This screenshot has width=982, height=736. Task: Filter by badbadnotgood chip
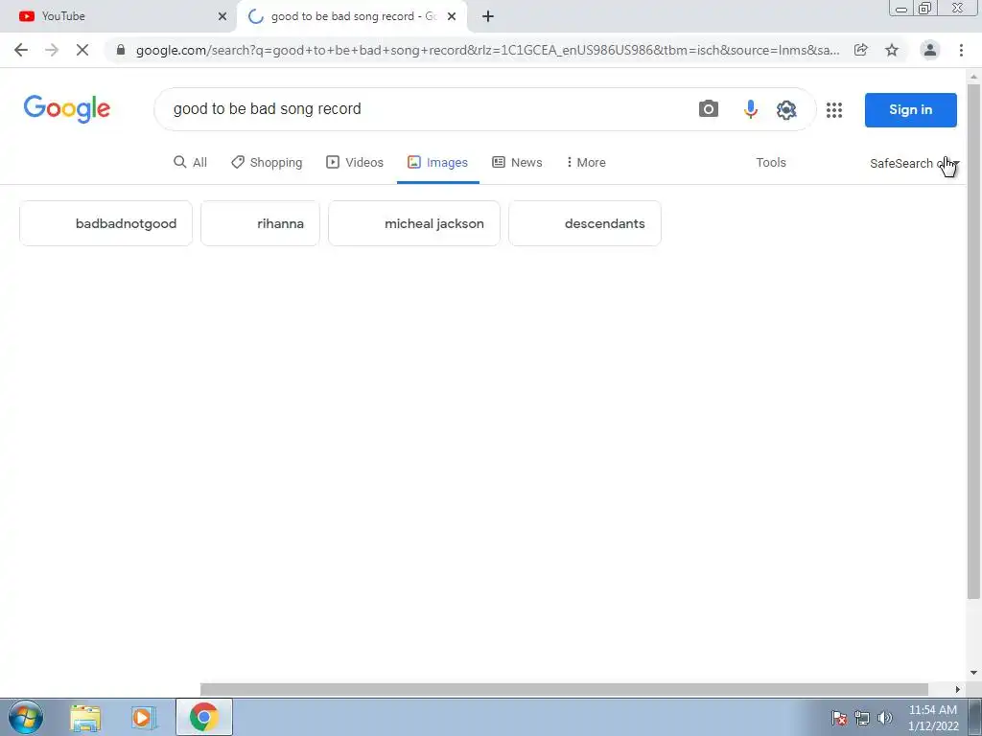coord(105,223)
